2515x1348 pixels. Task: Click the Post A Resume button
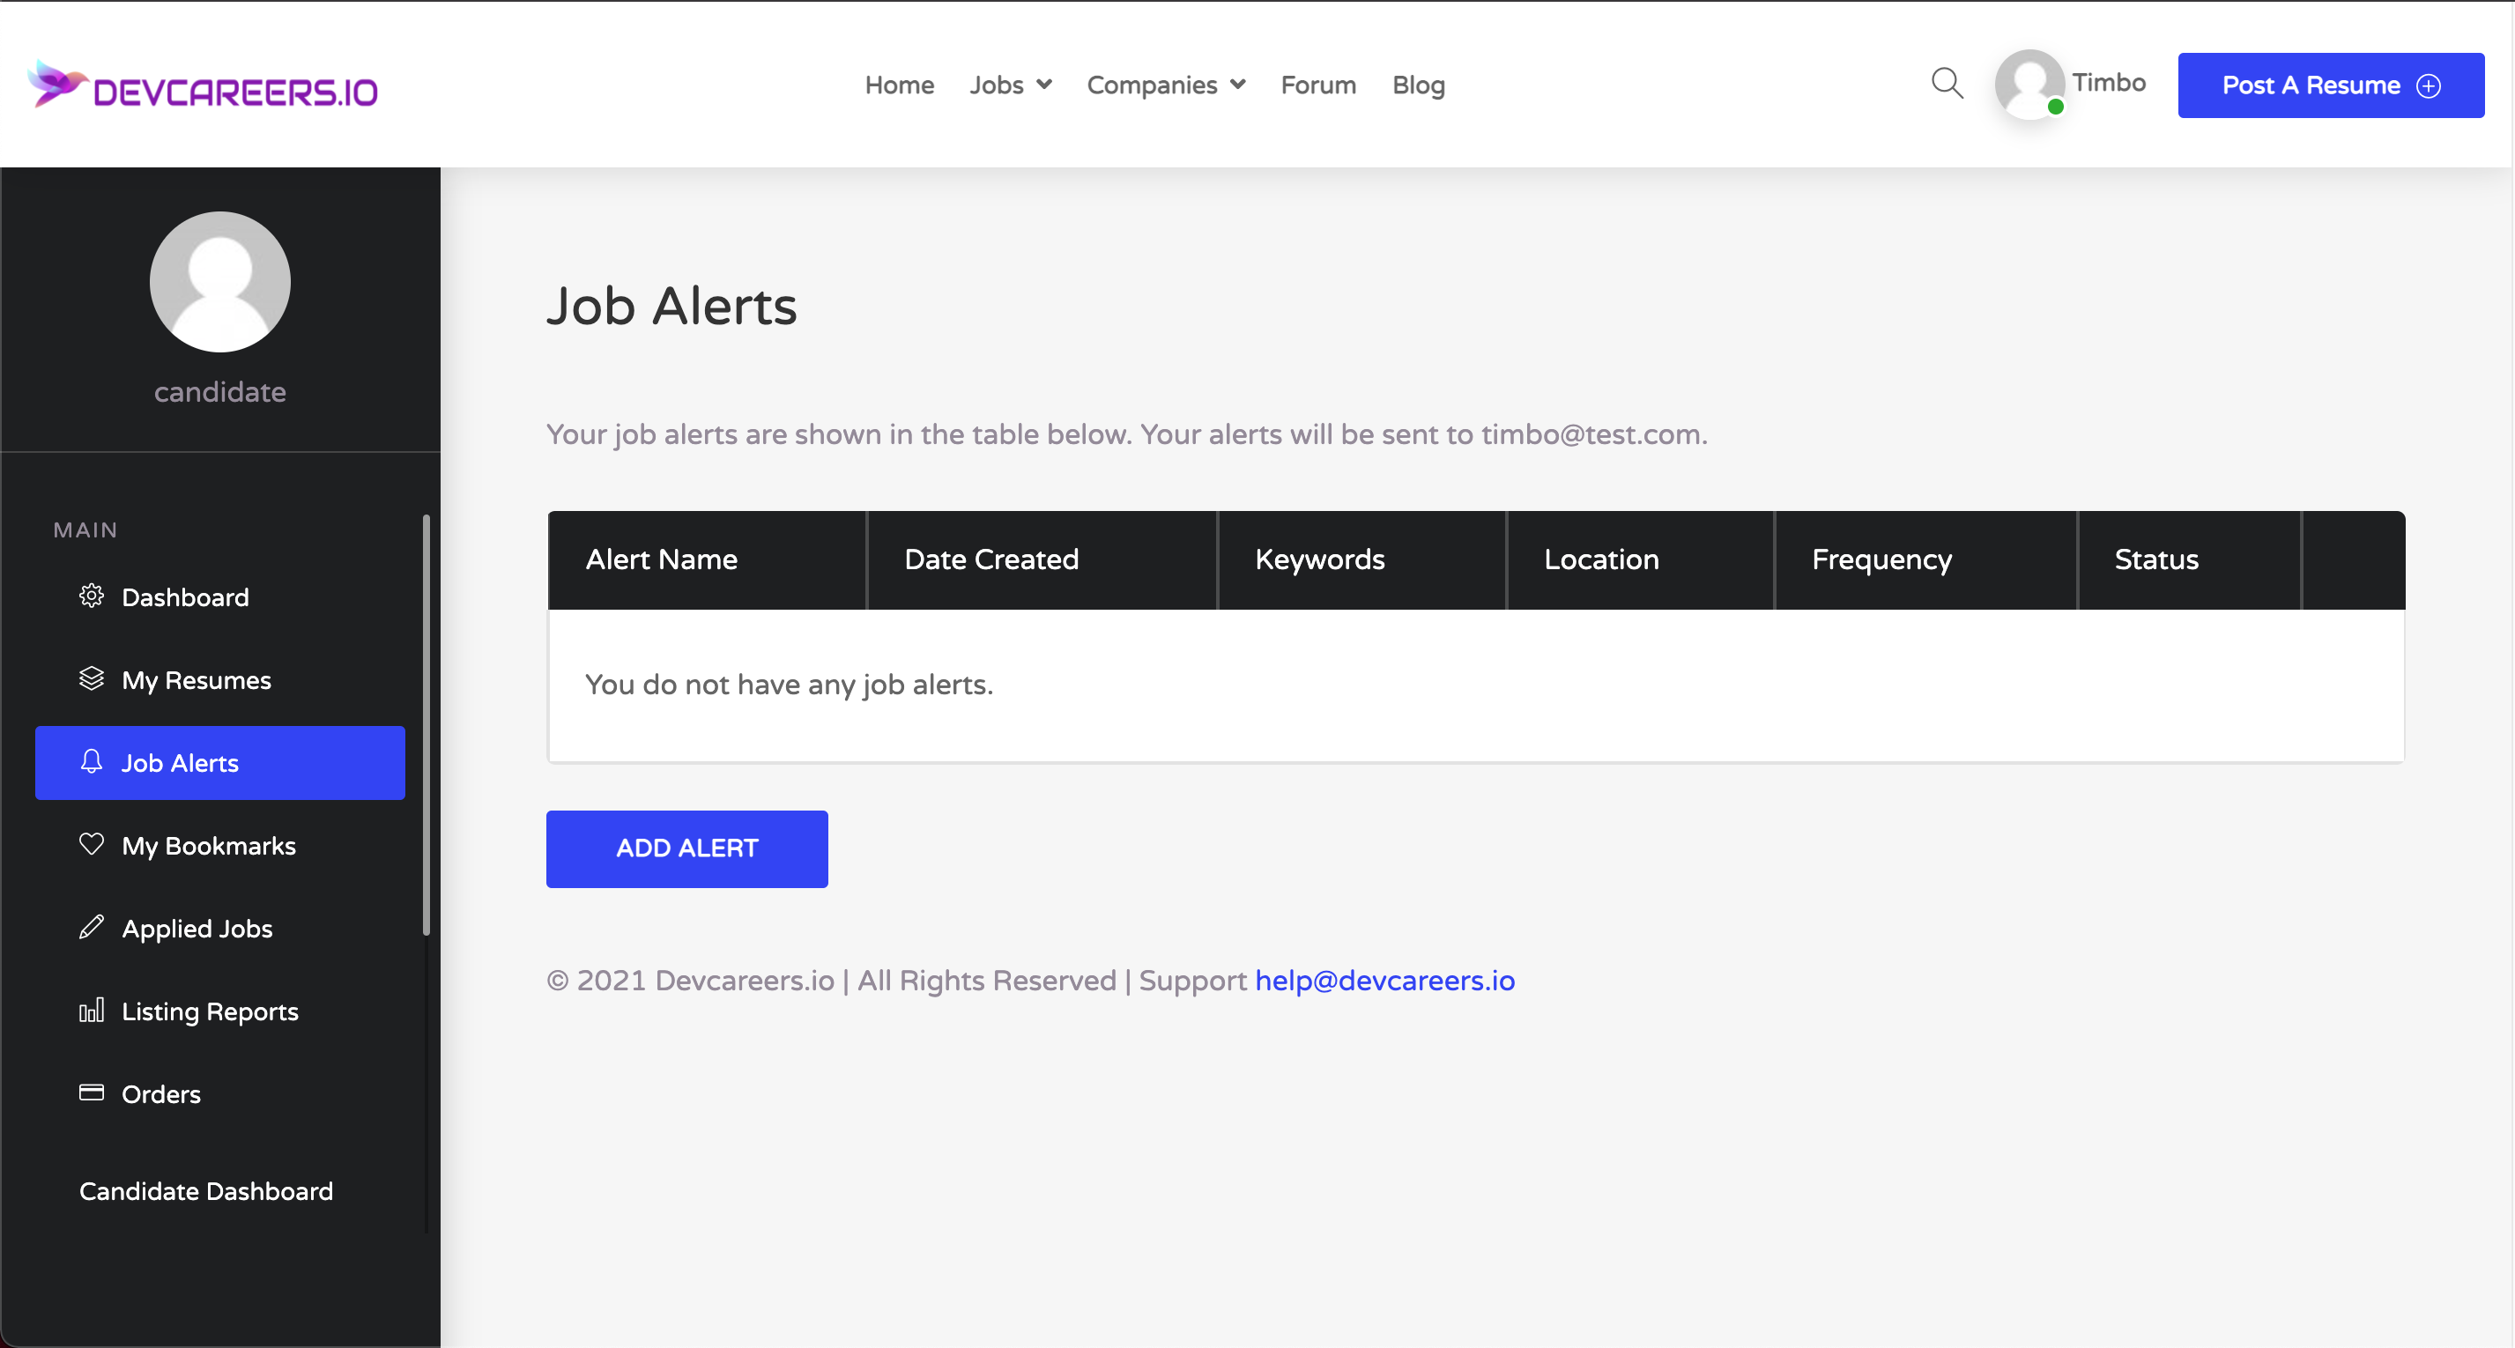tap(2329, 85)
